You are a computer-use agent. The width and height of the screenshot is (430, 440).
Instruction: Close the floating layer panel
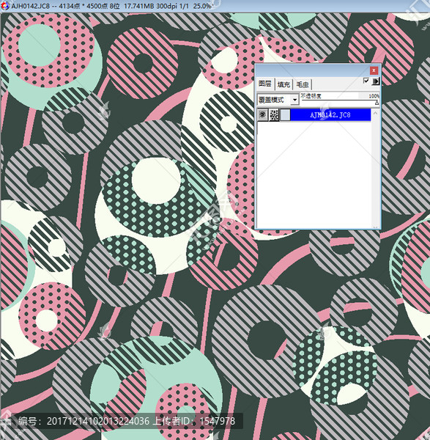(x=374, y=70)
